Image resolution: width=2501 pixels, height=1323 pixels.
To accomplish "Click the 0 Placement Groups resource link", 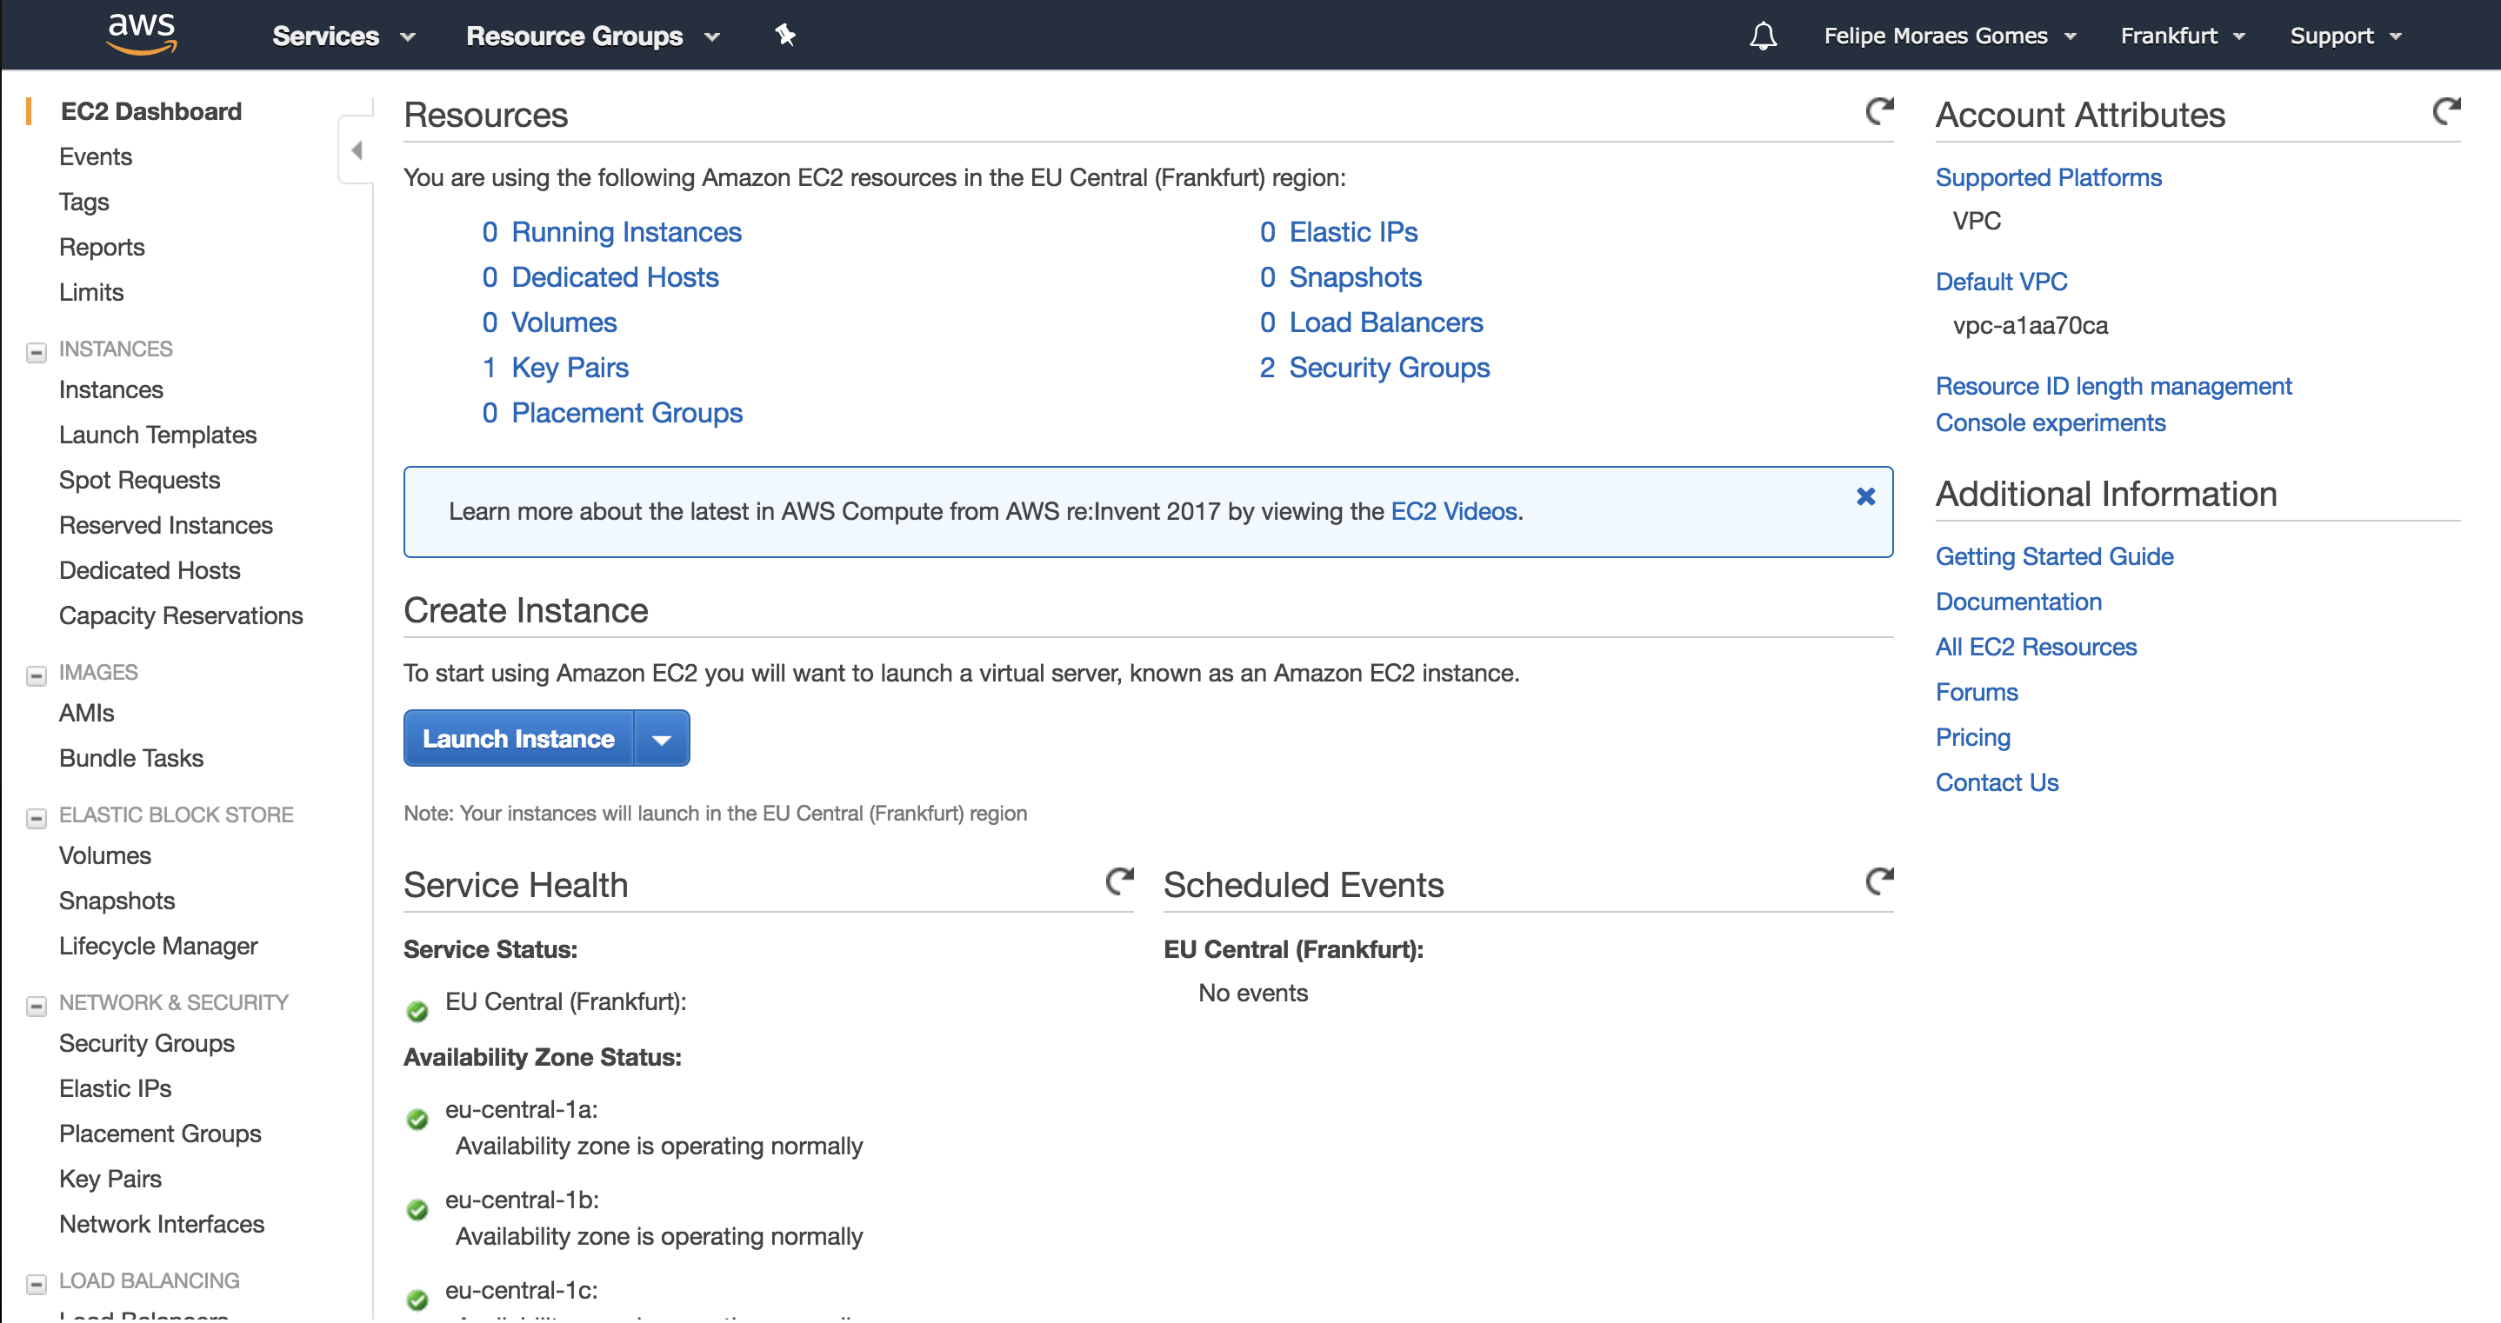I will point(612,413).
